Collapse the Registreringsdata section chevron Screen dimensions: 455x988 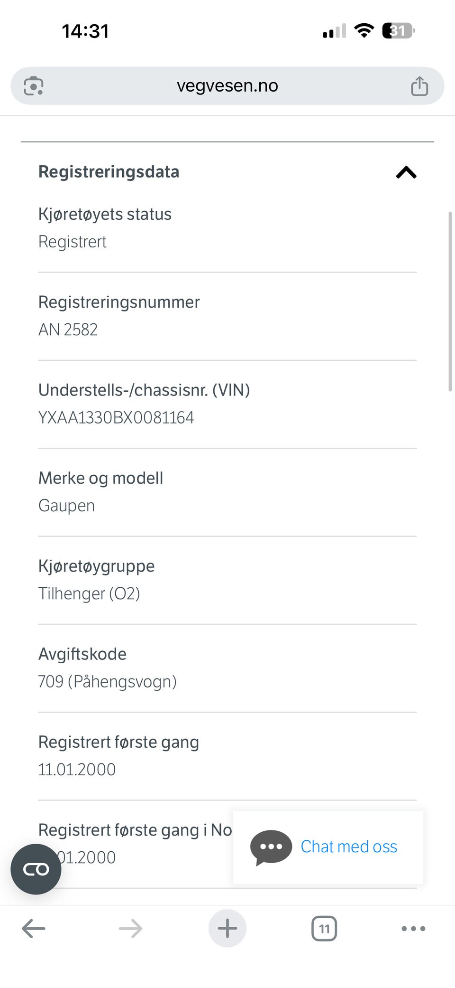pos(406,172)
